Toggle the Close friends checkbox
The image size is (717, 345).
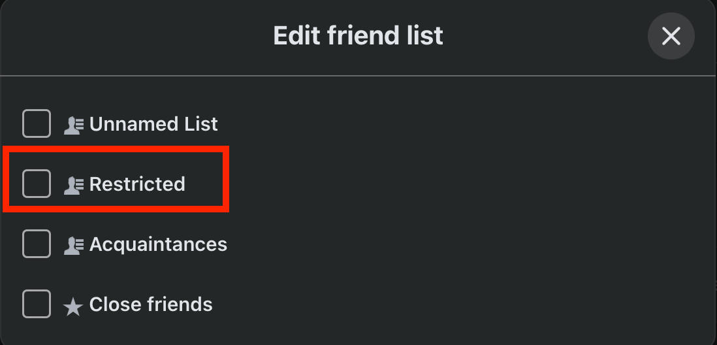37,304
